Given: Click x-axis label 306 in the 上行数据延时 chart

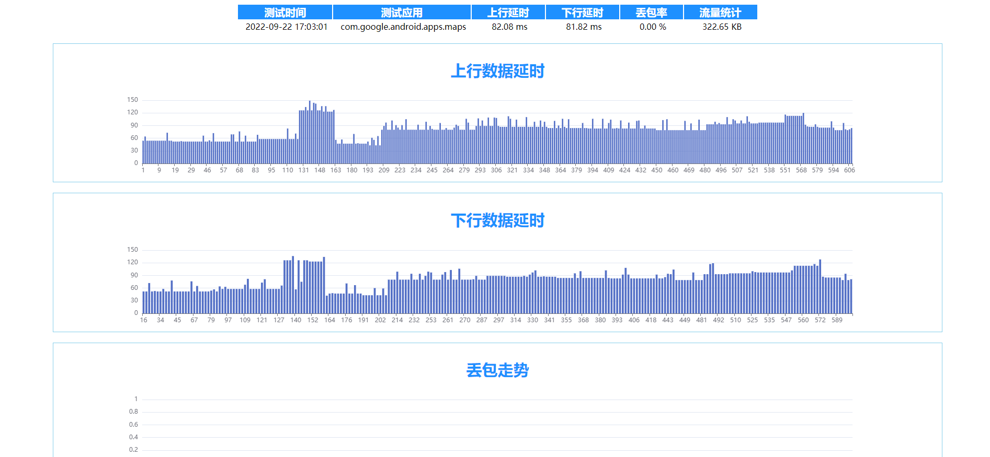Looking at the screenshot, I should click(496, 170).
